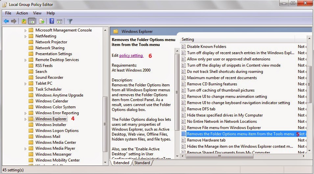
Task: Click the description pane scrollbar thumb
Action: coord(177,92)
